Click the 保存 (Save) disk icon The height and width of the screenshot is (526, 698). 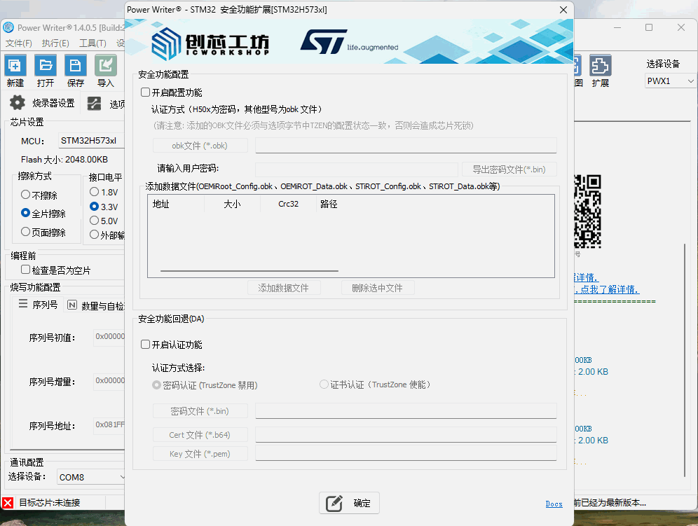pyautogui.click(x=76, y=66)
